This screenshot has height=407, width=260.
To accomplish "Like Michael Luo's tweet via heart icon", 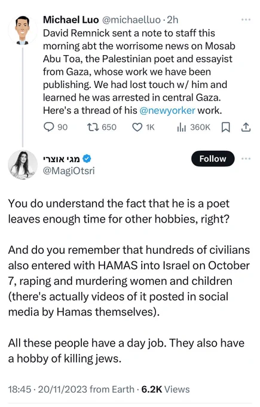I will coord(137,127).
